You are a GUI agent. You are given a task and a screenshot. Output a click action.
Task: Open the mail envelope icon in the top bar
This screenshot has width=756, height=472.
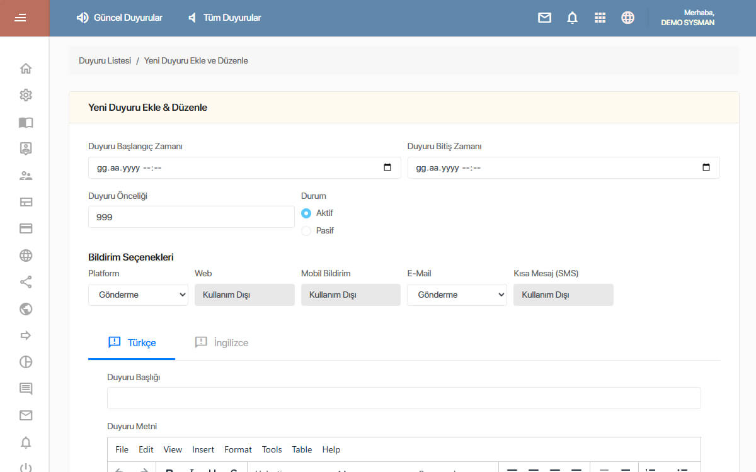(x=544, y=18)
